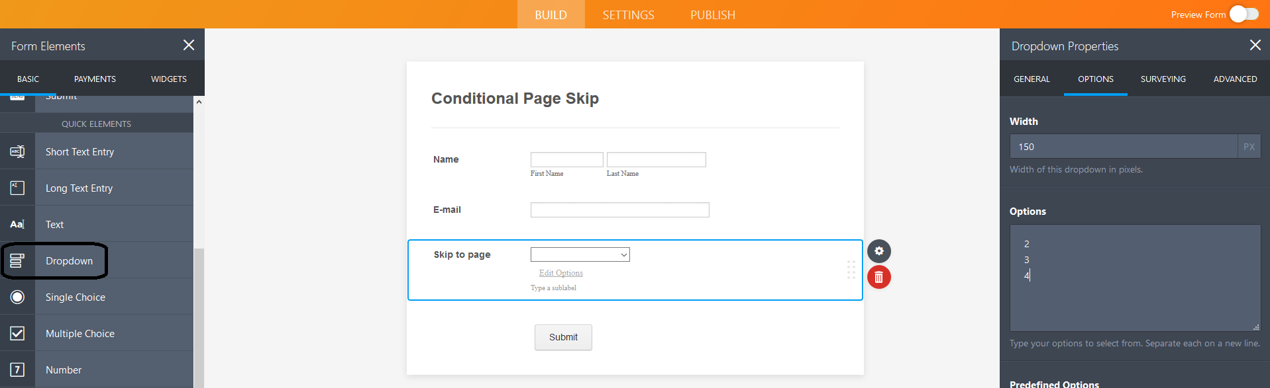Click the Submit button on form
Viewport: 1270px width, 388px height.
[563, 337]
